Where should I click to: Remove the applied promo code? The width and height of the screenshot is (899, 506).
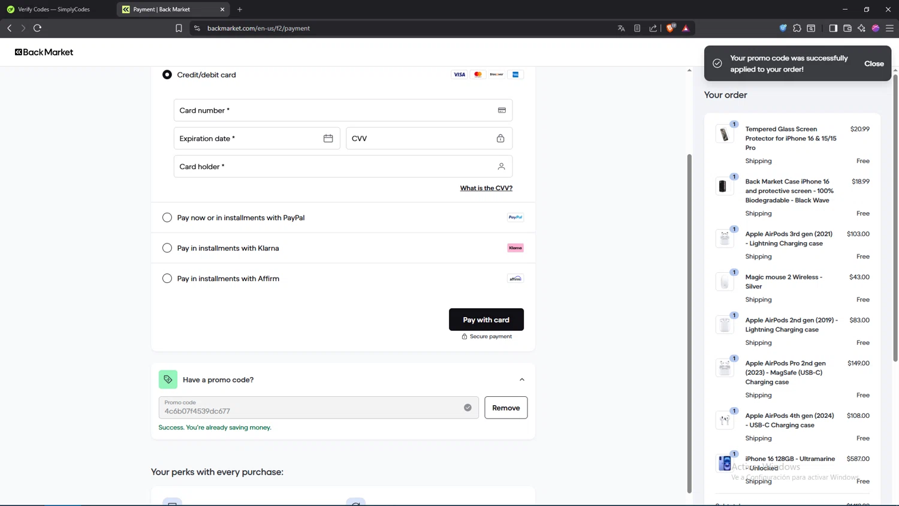click(506, 408)
